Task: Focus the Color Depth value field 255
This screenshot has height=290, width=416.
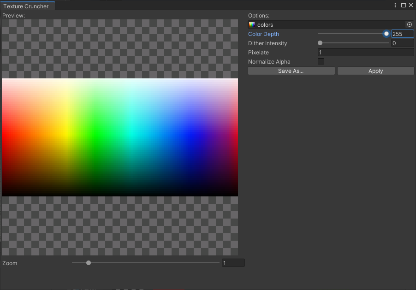Action: (x=402, y=34)
